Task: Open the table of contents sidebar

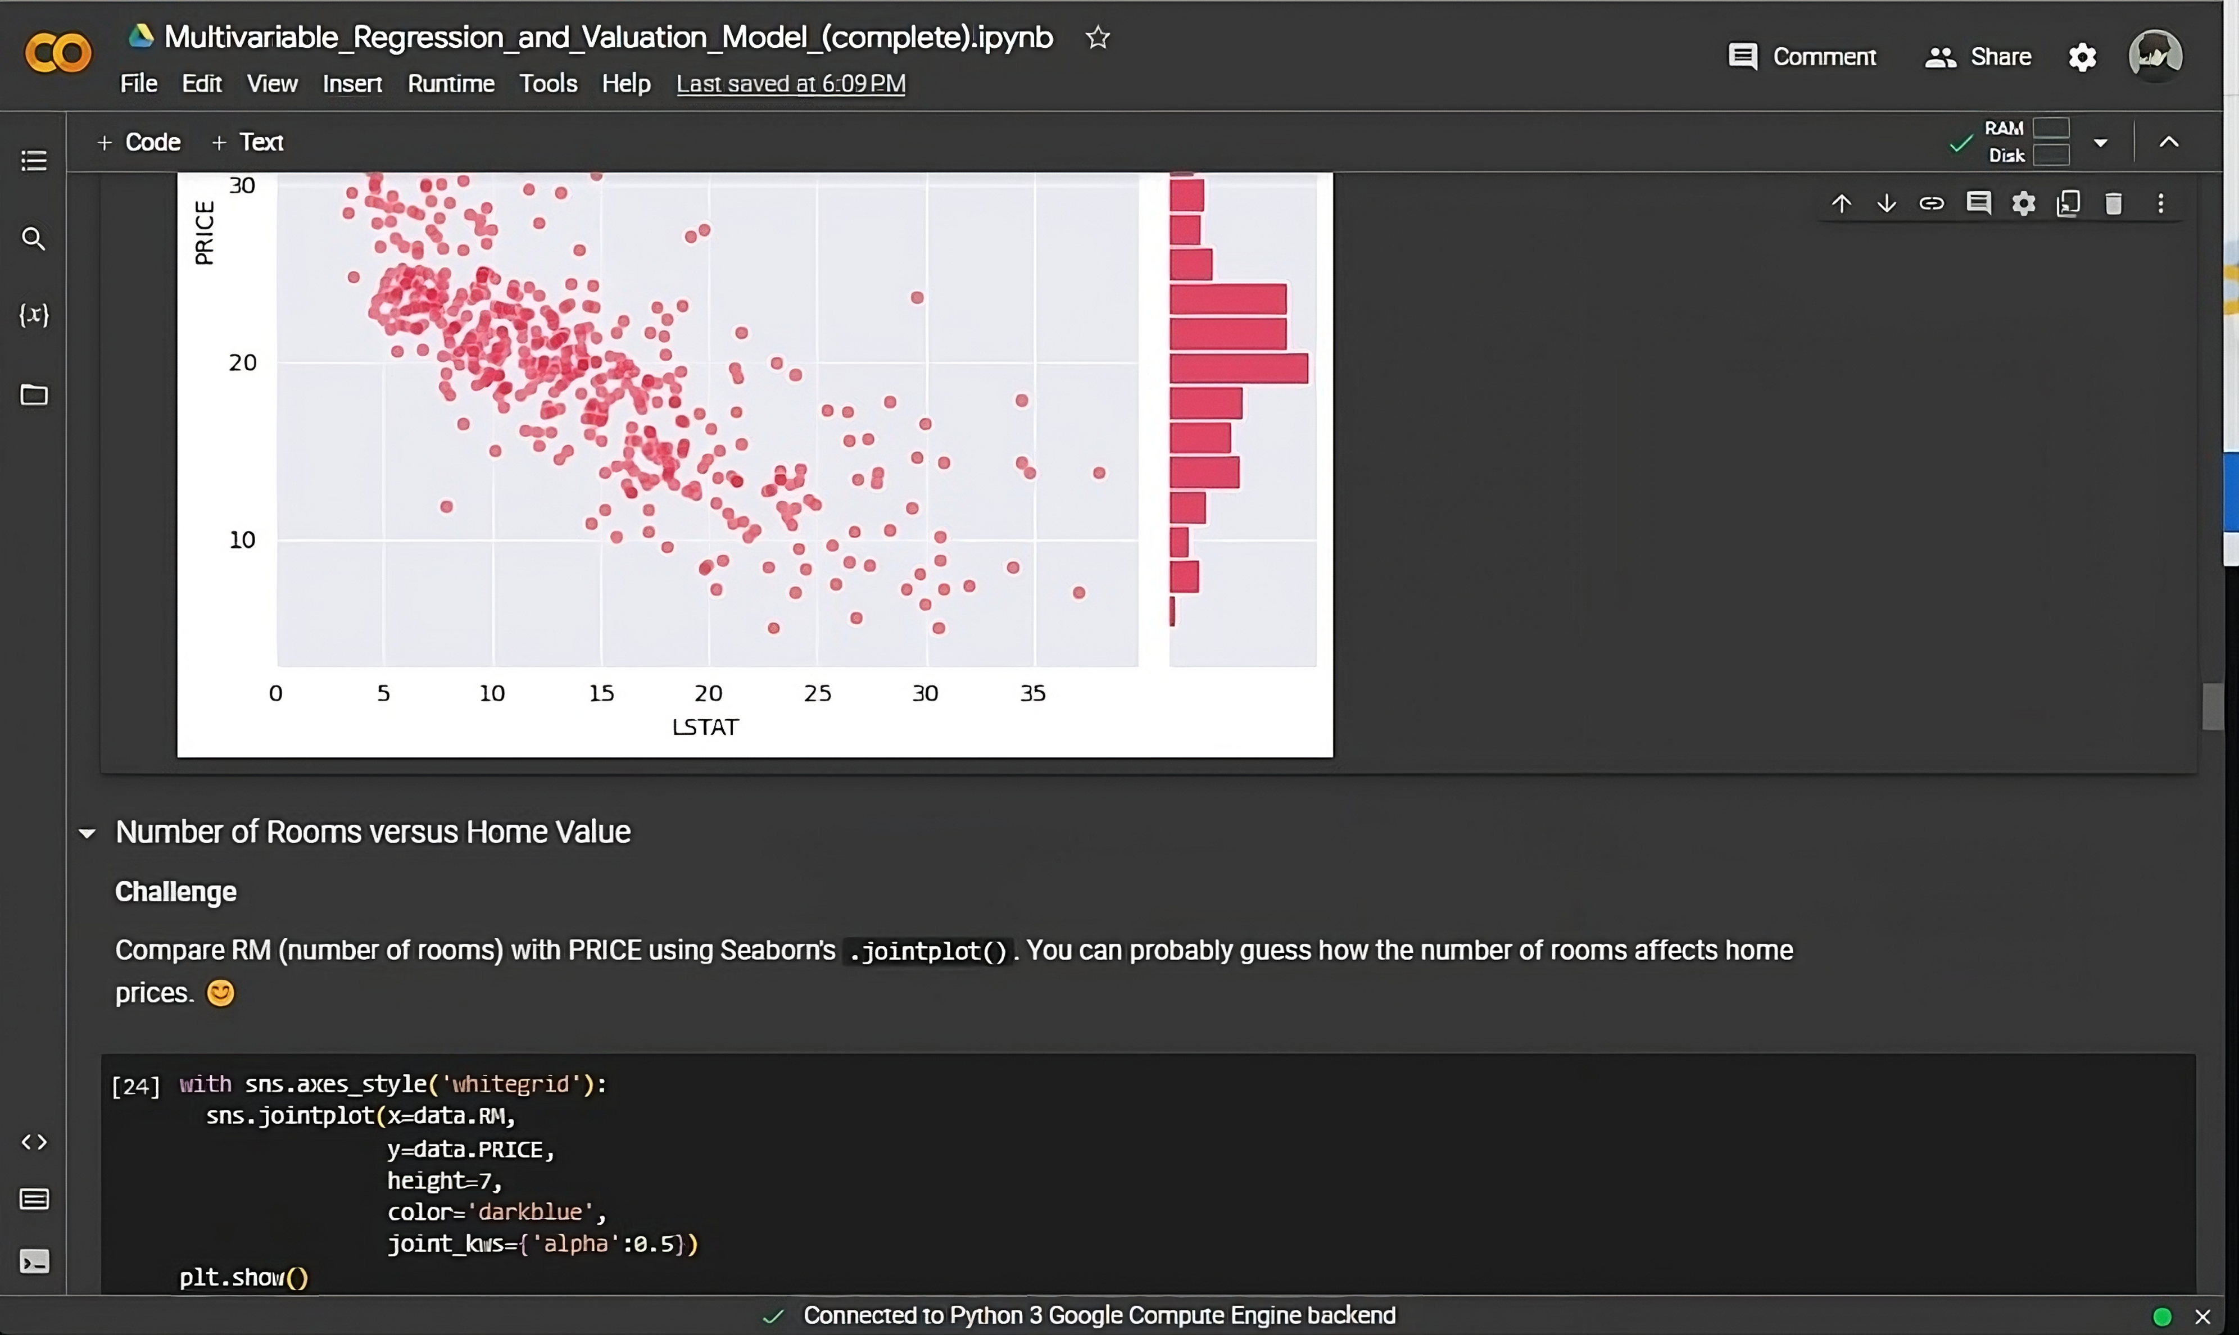Action: point(33,161)
